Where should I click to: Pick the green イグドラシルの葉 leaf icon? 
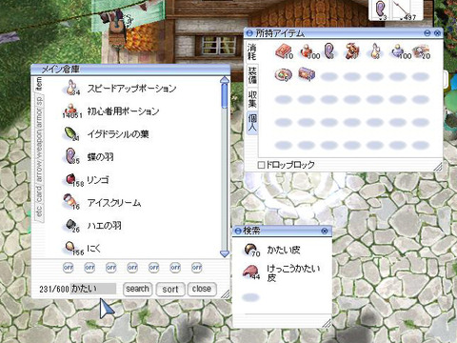70,133
